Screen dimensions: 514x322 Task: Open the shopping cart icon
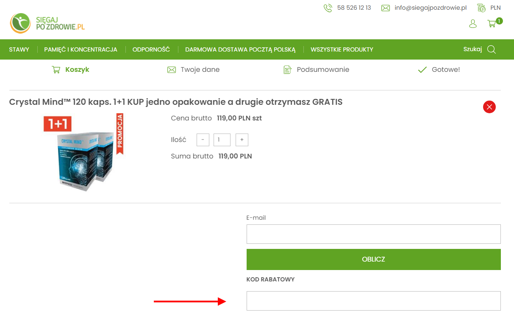click(x=492, y=24)
